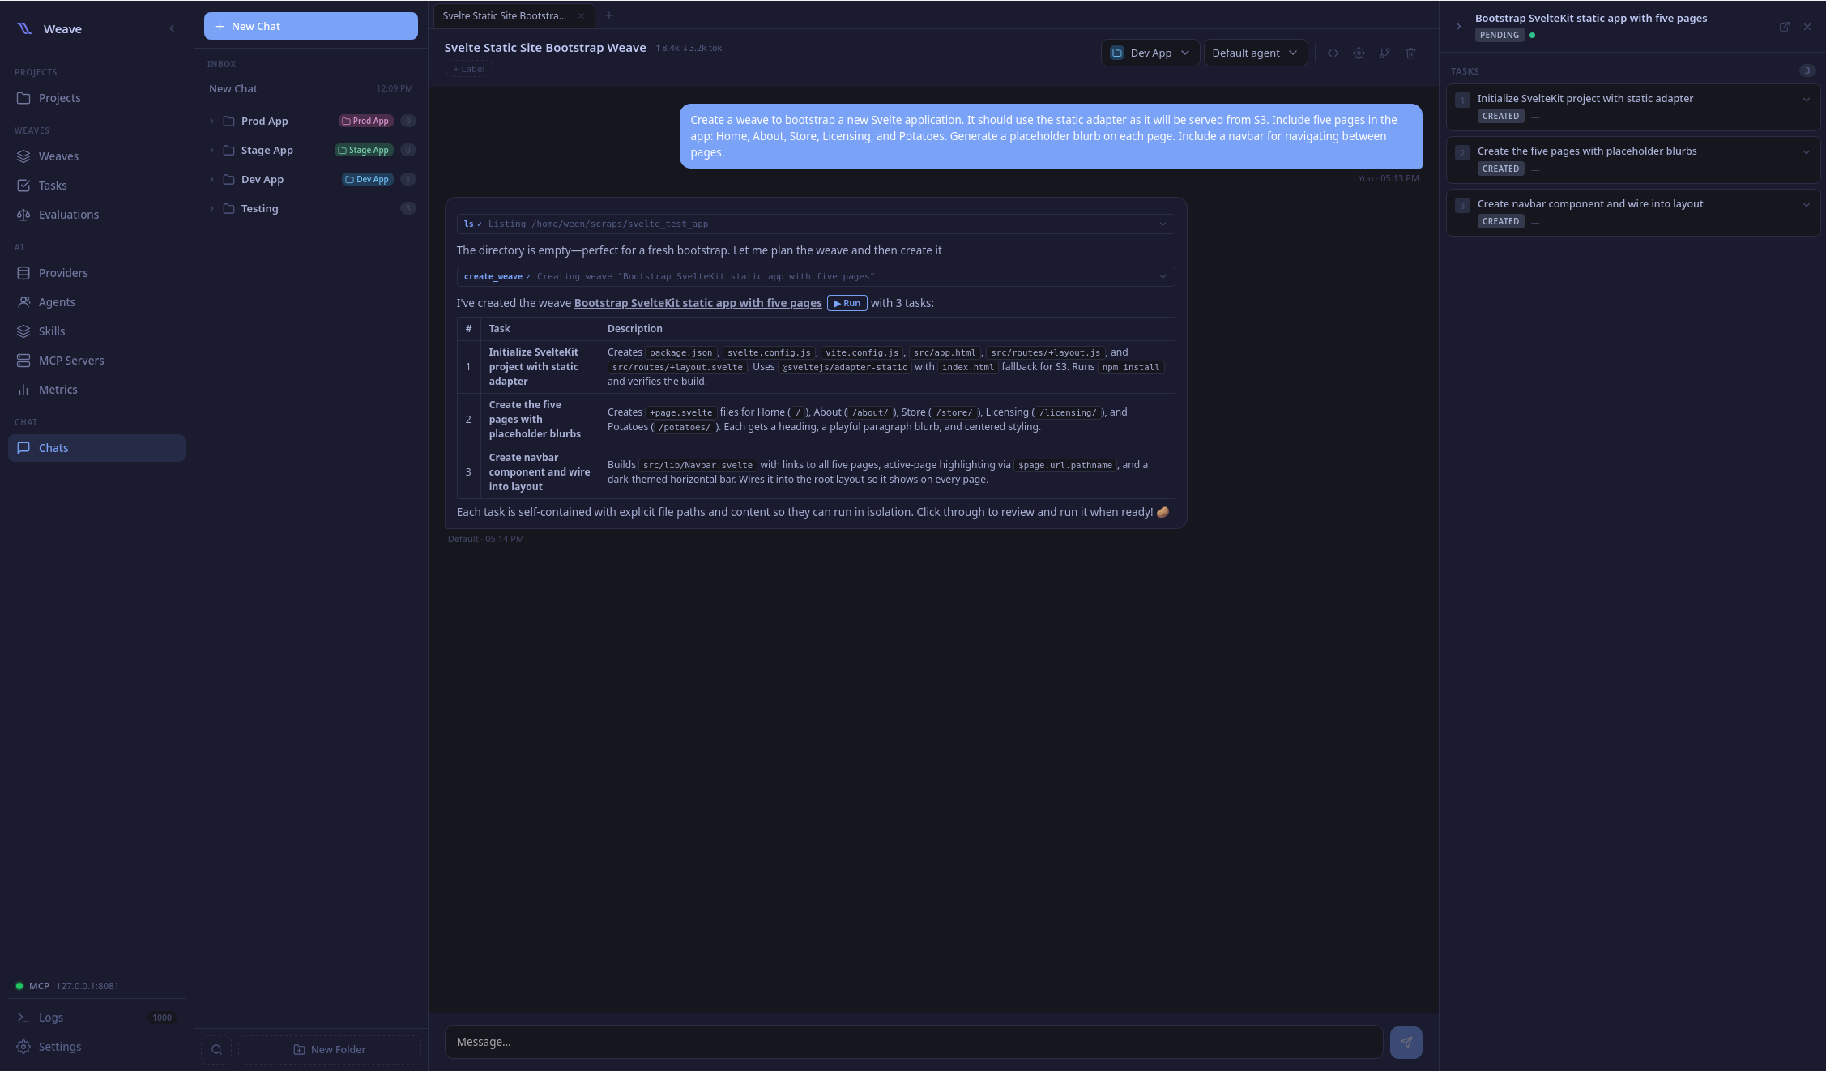1826x1071 pixels.
Task: Expand task Create navbar component chevron
Action: click(x=1806, y=205)
